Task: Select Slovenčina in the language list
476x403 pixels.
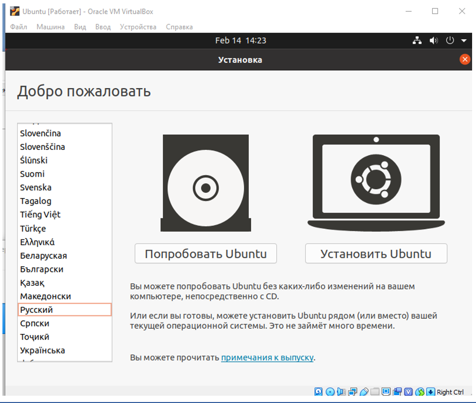Action: coord(65,133)
